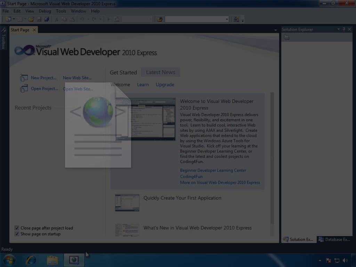Click the Undo toolbar icon
Viewport: 356px width, 267px height.
[82, 19]
